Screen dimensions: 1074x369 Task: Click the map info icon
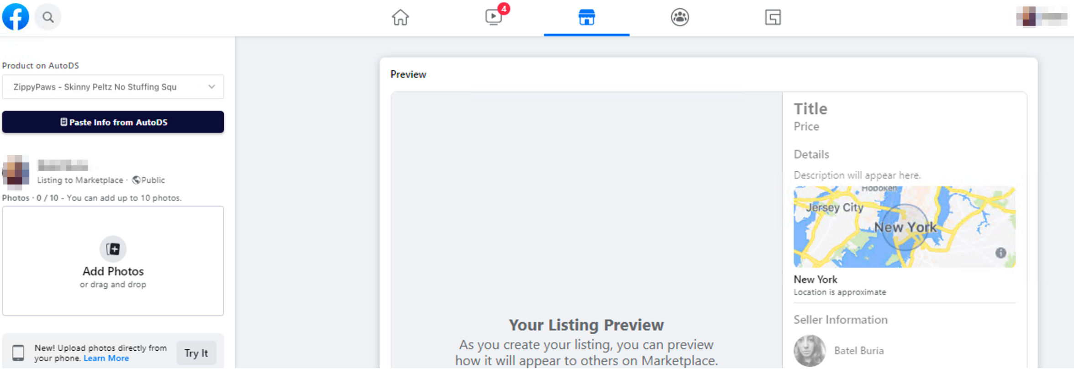tap(1000, 253)
